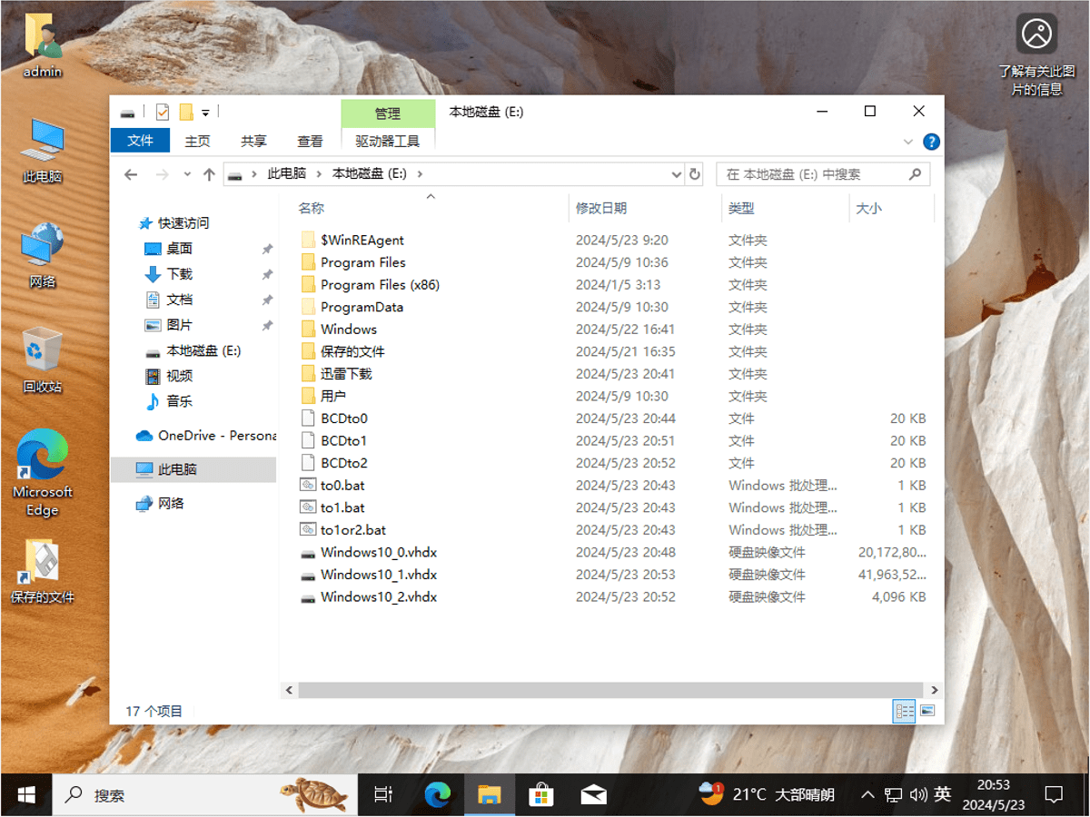This screenshot has height=817, width=1090.
Task: Open the Quick Access Toolbar customization dropdown
Action: (203, 112)
